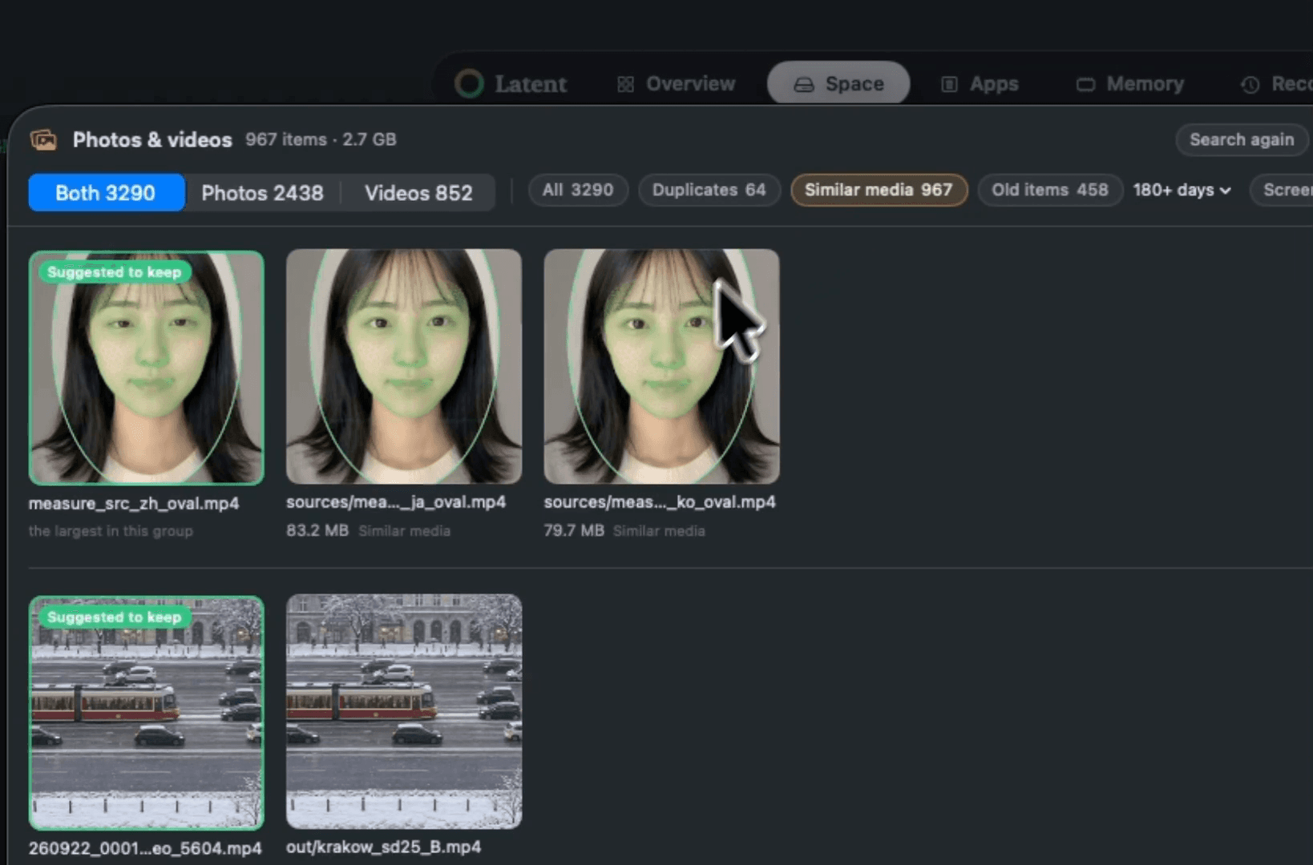Click the Overview grid icon
Image resolution: width=1313 pixels, height=865 pixels.
pos(625,84)
